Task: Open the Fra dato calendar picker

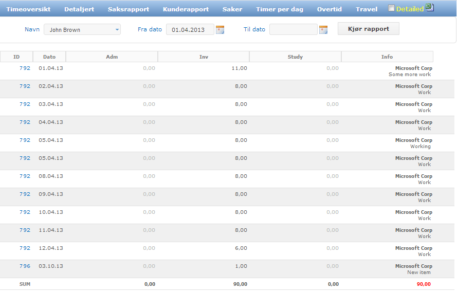Action: pyautogui.click(x=220, y=30)
